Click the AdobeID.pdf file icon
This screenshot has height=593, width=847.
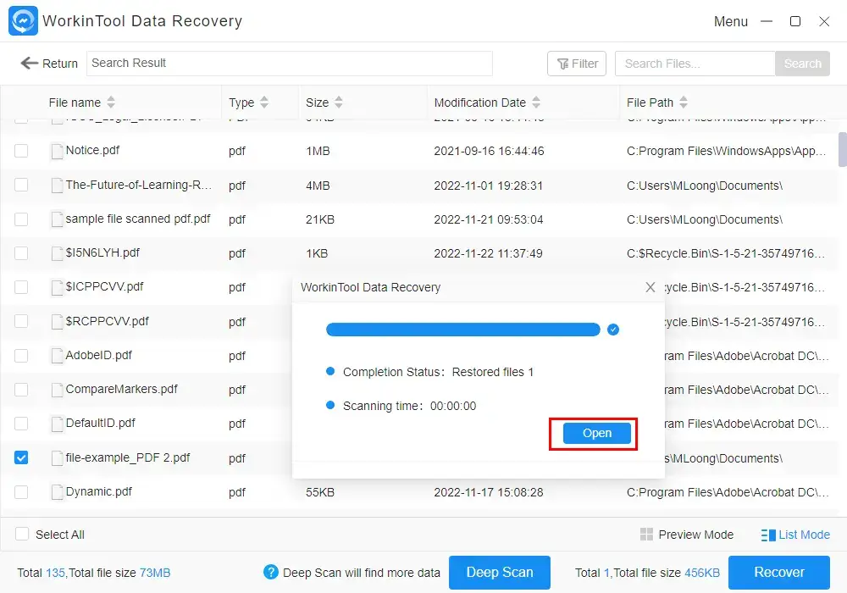[57, 356]
